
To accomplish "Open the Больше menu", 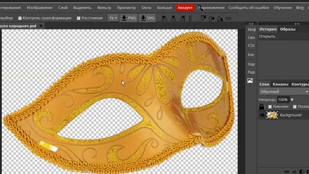I will tap(164, 8).
